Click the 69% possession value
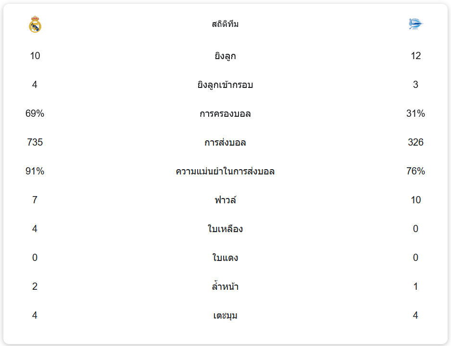The height and width of the screenshot is (346, 451). click(x=35, y=114)
